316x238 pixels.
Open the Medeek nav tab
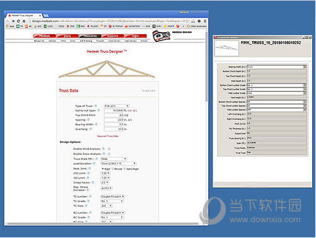point(44,36)
